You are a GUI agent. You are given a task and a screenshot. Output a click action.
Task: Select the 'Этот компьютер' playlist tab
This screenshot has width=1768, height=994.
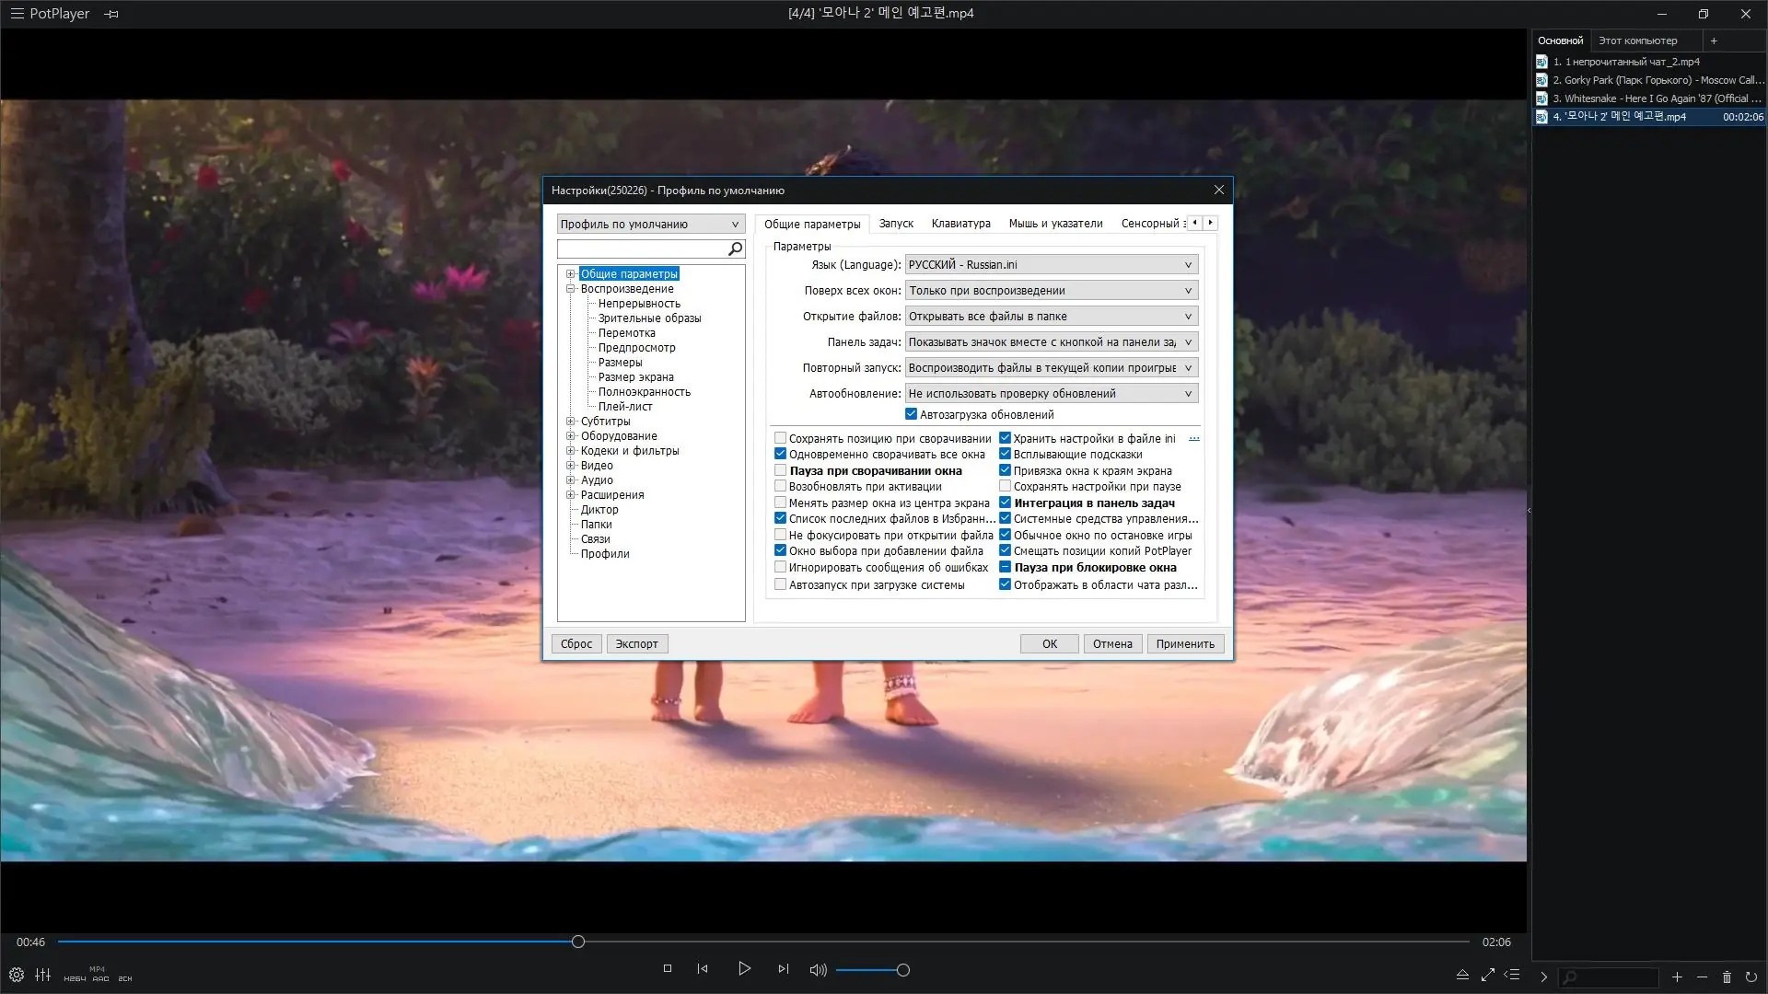coord(1637,40)
